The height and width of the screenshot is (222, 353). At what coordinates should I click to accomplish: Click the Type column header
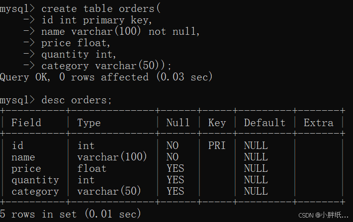click(x=89, y=123)
